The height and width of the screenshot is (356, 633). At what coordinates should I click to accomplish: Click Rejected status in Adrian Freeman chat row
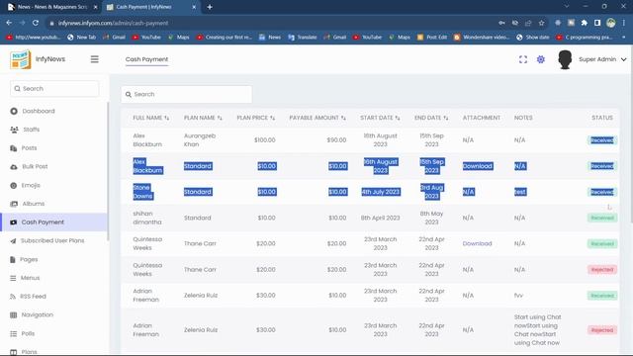pos(602,330)
